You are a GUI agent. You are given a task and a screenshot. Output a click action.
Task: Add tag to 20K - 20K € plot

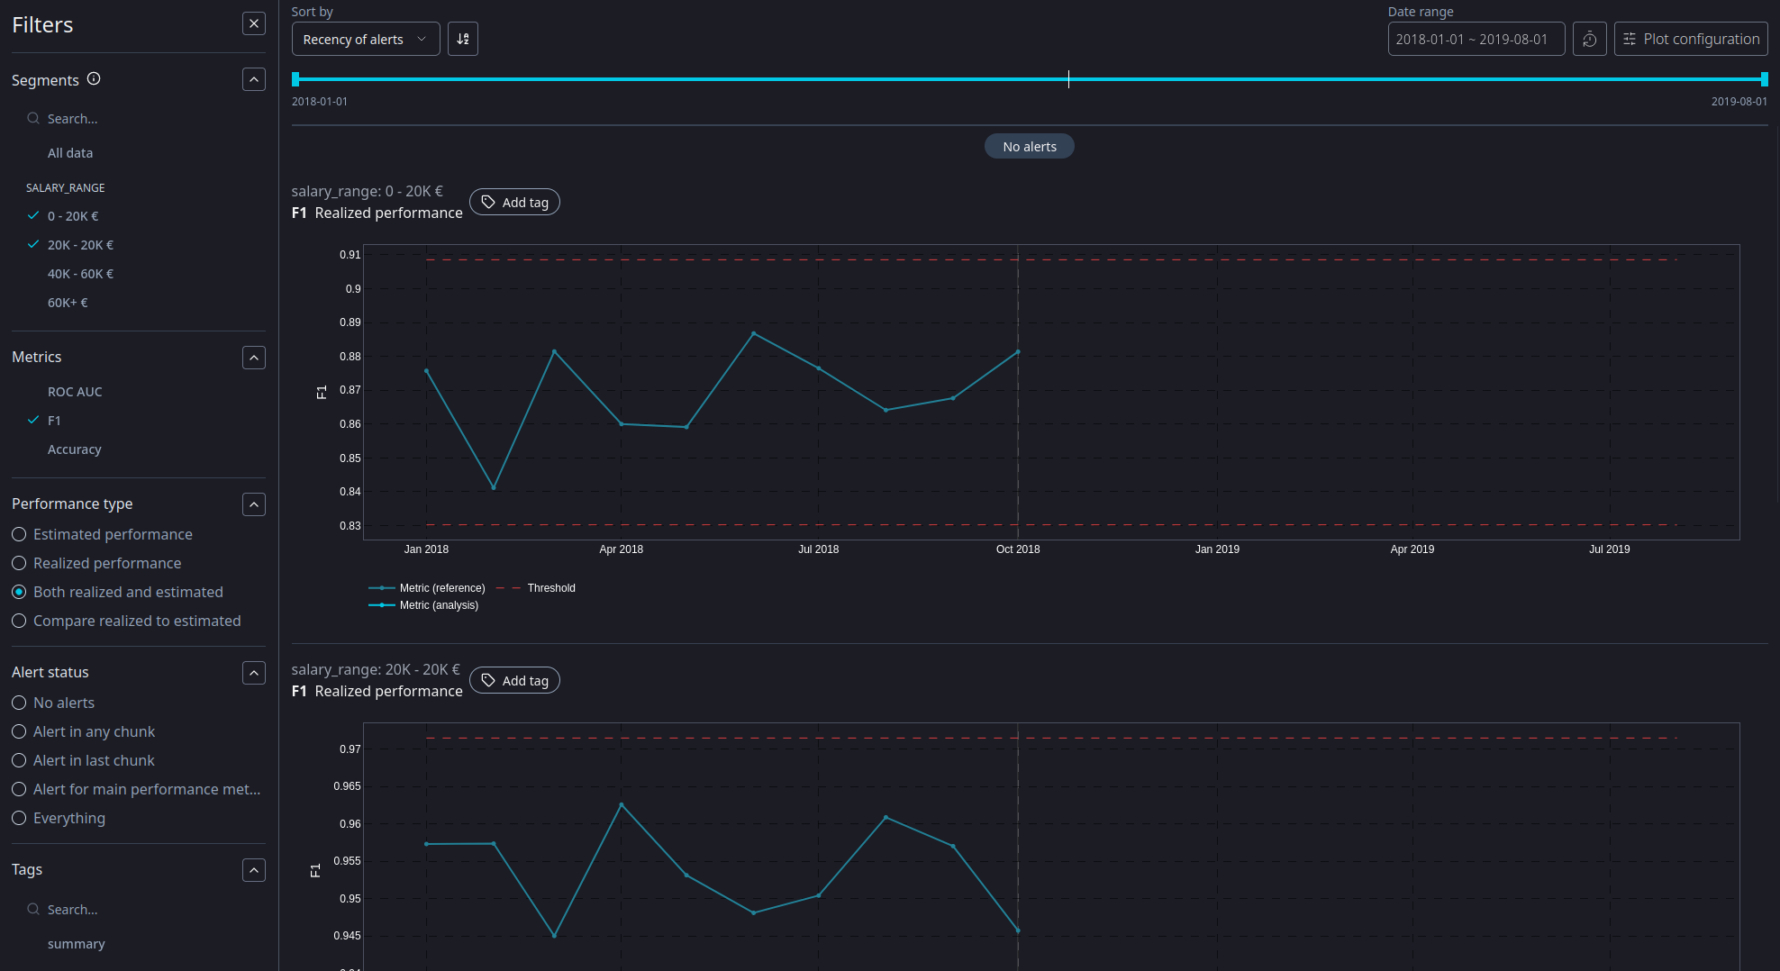514,681
